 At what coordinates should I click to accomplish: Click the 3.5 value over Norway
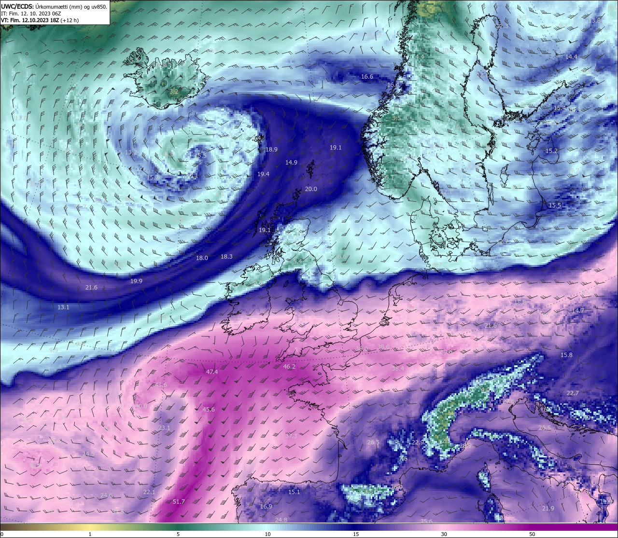tap(396, 118)
